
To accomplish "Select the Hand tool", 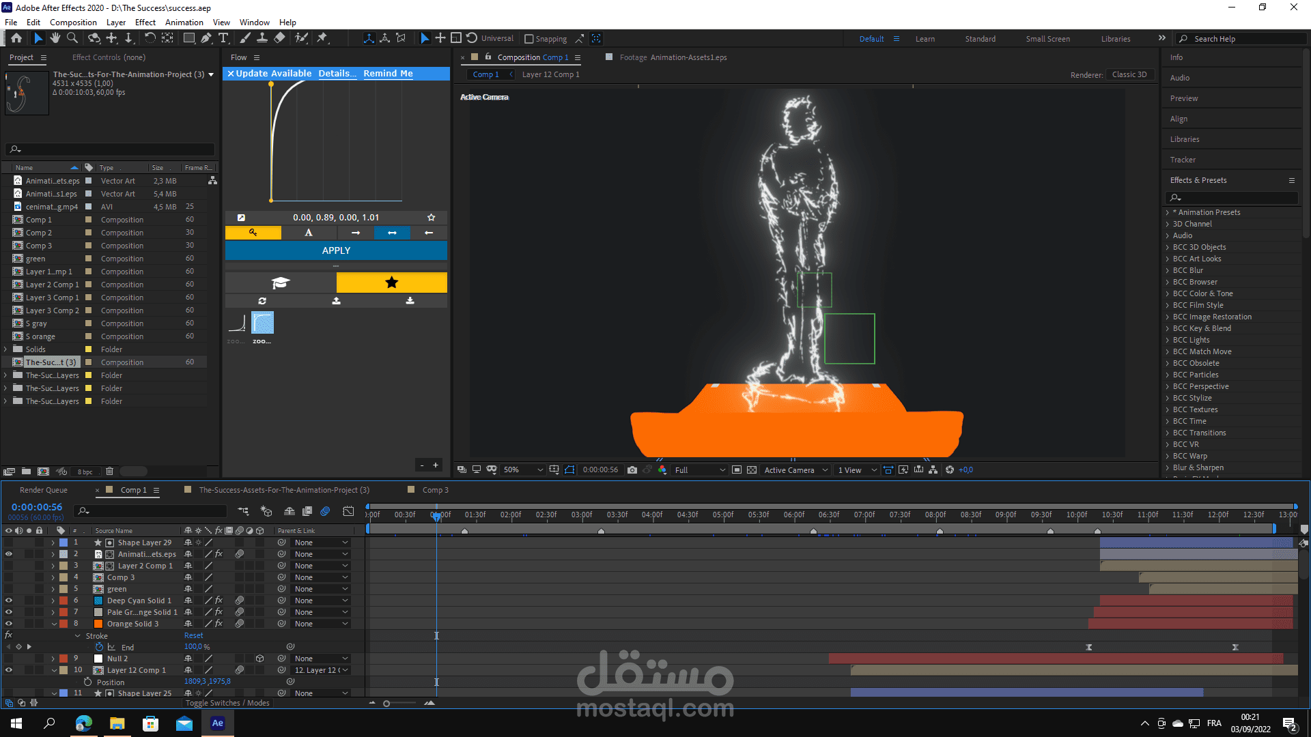I will point(55,38).
